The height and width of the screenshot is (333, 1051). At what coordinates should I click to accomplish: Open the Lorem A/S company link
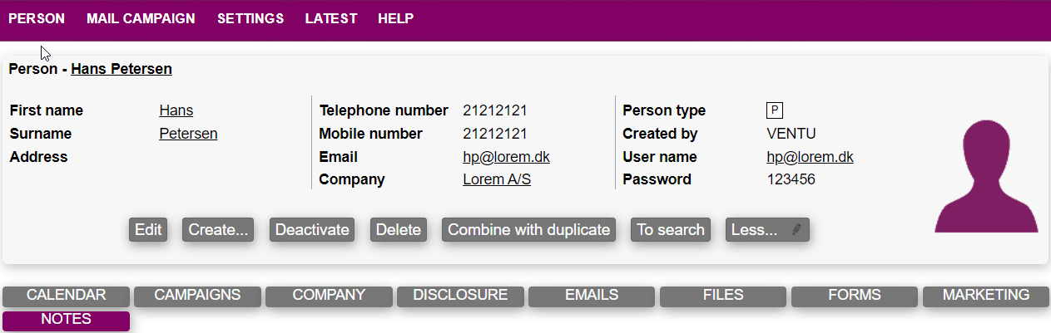click(x=497, y=179)
